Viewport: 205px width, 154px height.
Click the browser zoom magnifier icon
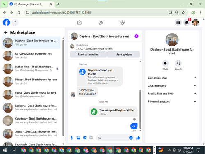[x=177, y=13]
